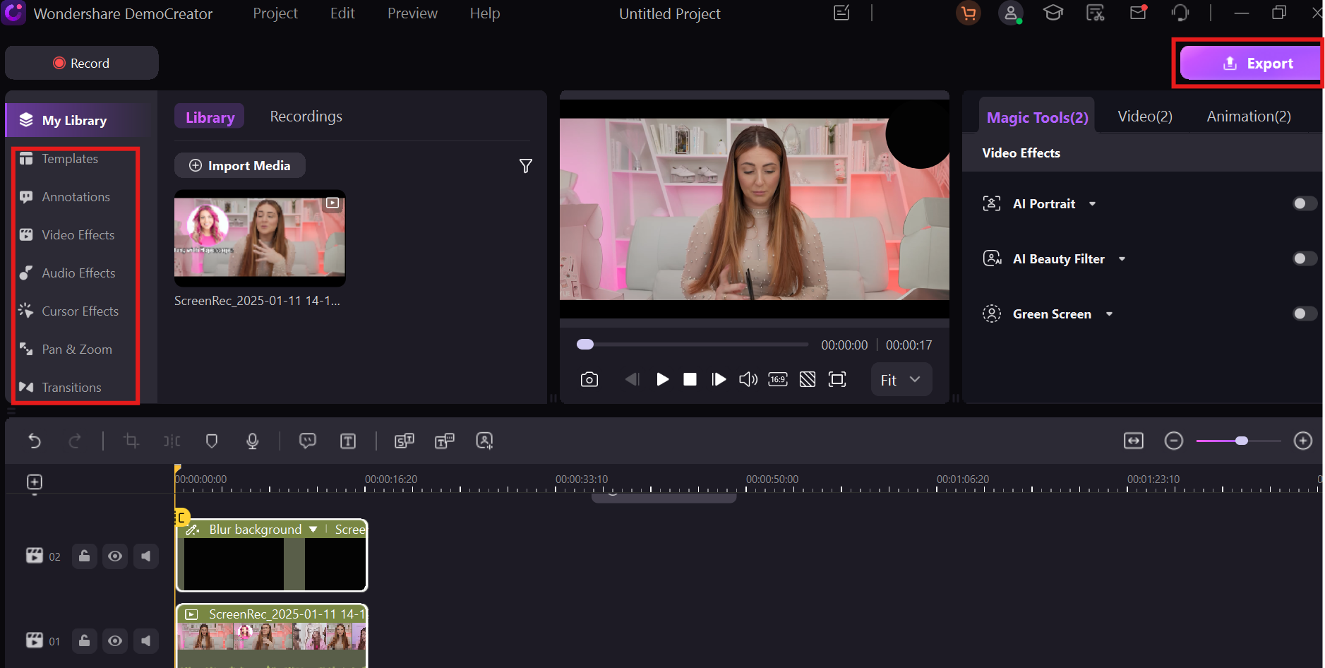The width and height of the screenshot is (1325, 668).
Task: Open the Blur background dropdown on the clip
Action: [x=313, y=528]
